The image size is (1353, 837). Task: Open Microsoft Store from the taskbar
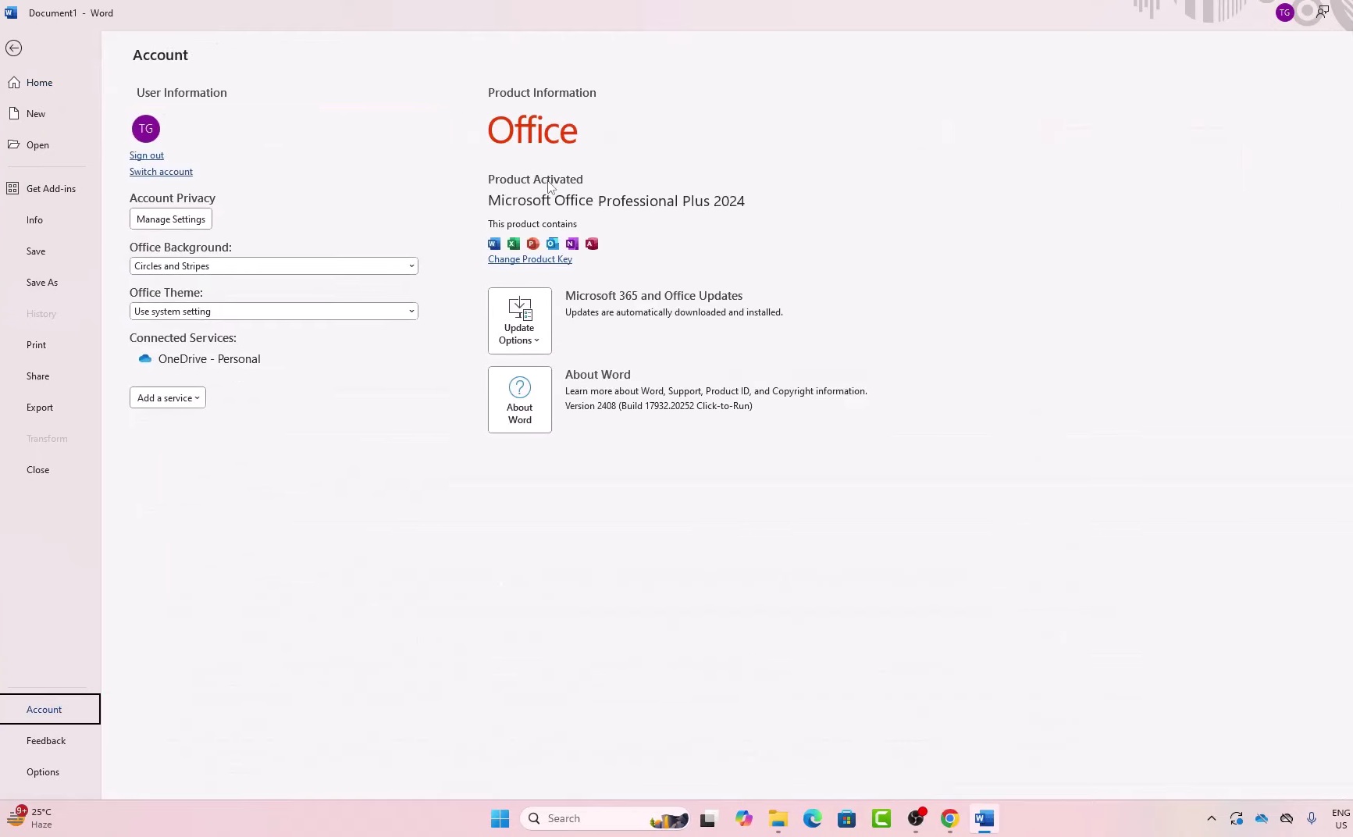(847, 818)
